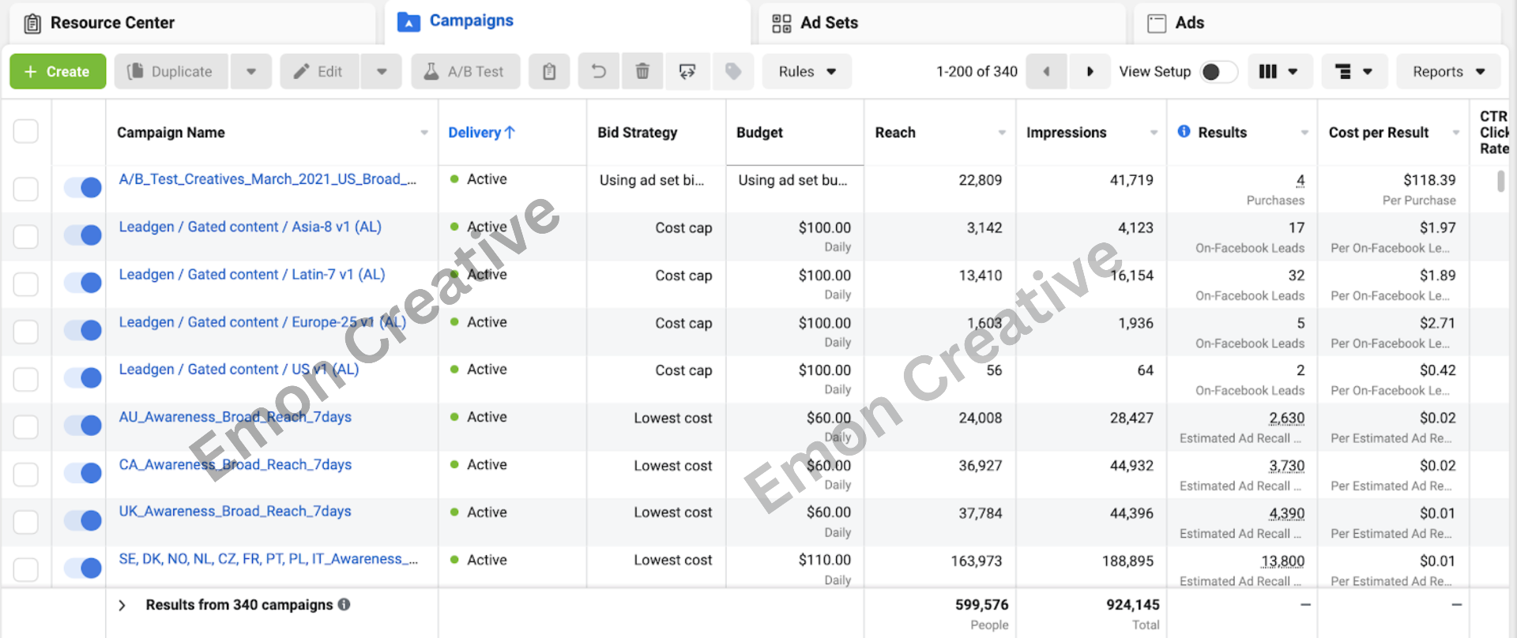Image resolution: width=1517 pixels, height=638 pixels.
Task: Open Duplicate dropdown arrow
Action: 250,72
